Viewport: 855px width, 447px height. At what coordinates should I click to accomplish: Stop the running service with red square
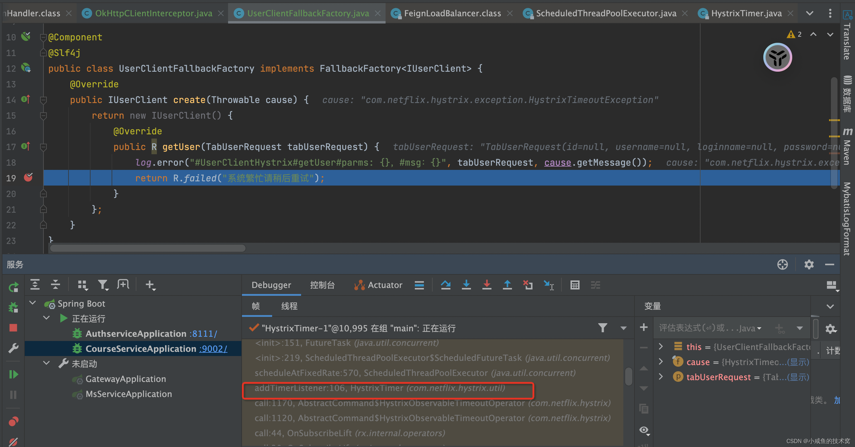coord(13,328)
